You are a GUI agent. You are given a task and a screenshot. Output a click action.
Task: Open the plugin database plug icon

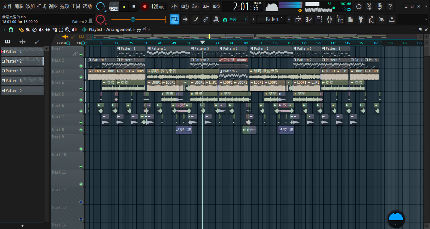tap(361, 20)
